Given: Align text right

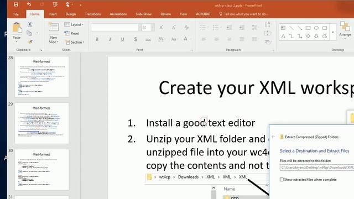Looking at the screenshot, I should pyautogui.click(x=229, y=39).
